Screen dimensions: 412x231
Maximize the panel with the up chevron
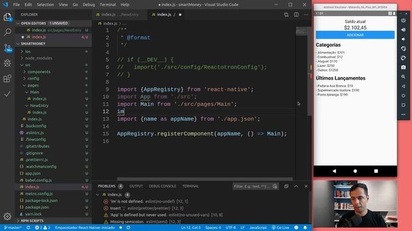tap(296, 186)
